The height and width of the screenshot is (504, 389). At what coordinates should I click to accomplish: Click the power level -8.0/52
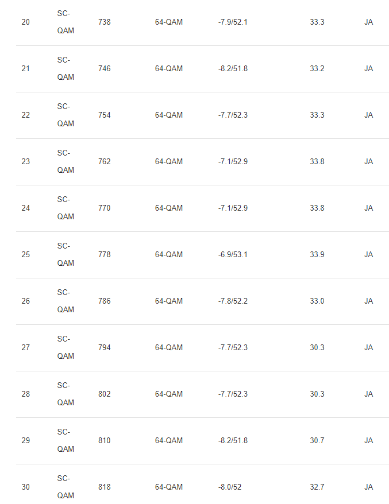coord(230,487)
